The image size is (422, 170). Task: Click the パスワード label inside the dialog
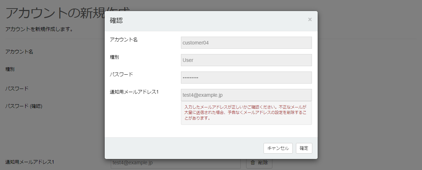121,74
